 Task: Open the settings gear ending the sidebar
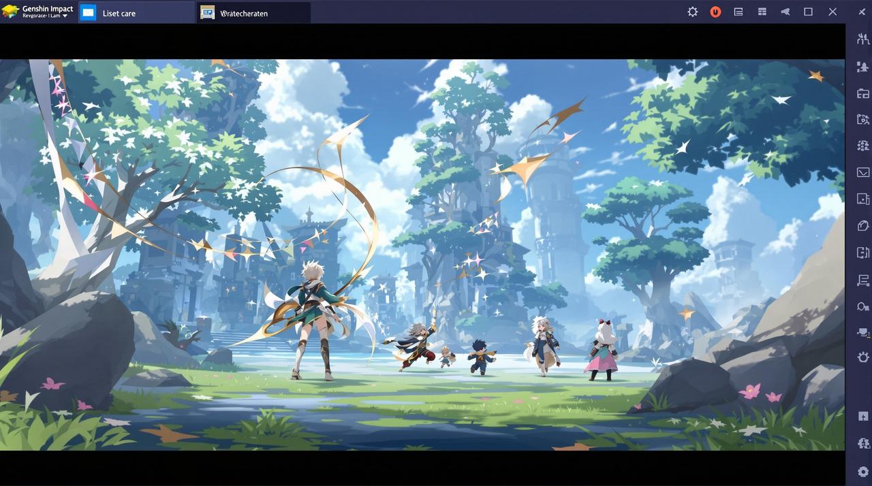862,471
